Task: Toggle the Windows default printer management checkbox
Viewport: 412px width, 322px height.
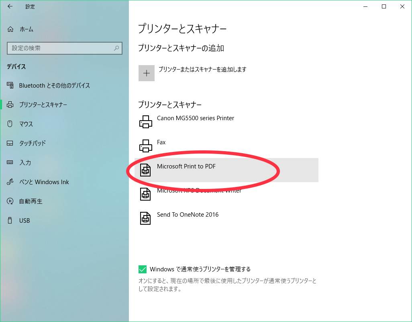Action: tap(143, 269)
